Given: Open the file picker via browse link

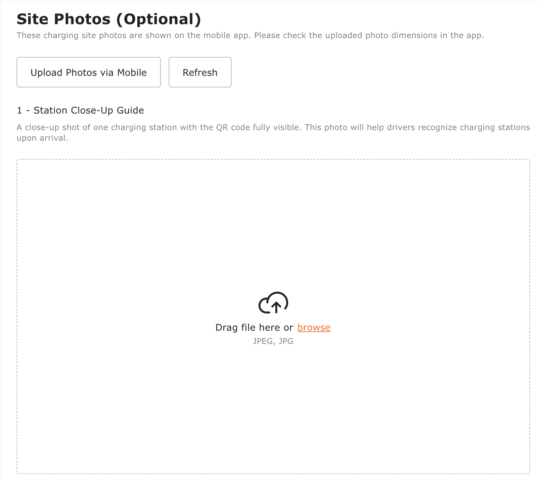Looking at the screenshot, I should [x=314, y=327].
